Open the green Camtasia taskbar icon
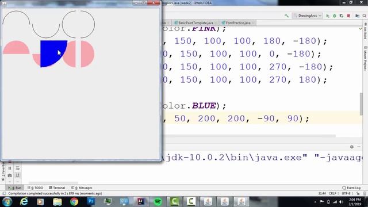368x207 pixels. [174, 202]
